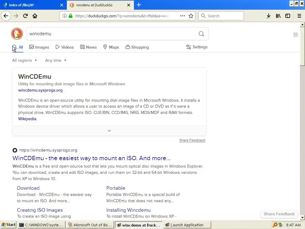Expand the All regions dropdown

[x=24, y=60]
